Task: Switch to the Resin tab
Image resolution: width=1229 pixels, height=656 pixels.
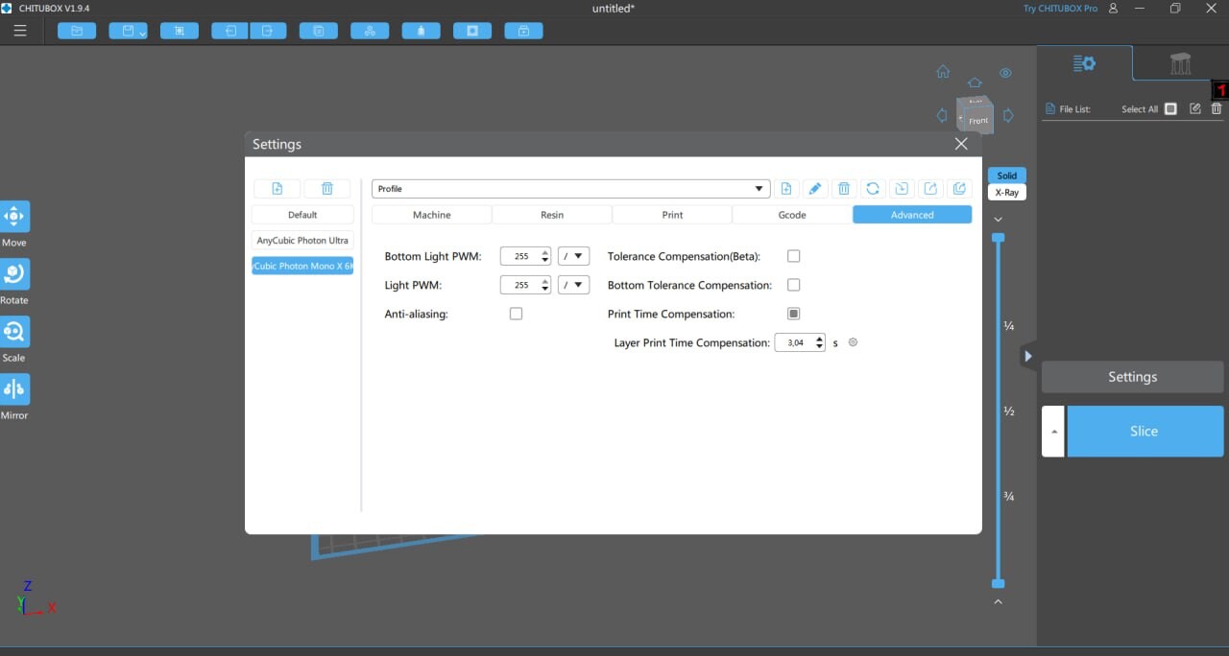Action: pos(552,215)
